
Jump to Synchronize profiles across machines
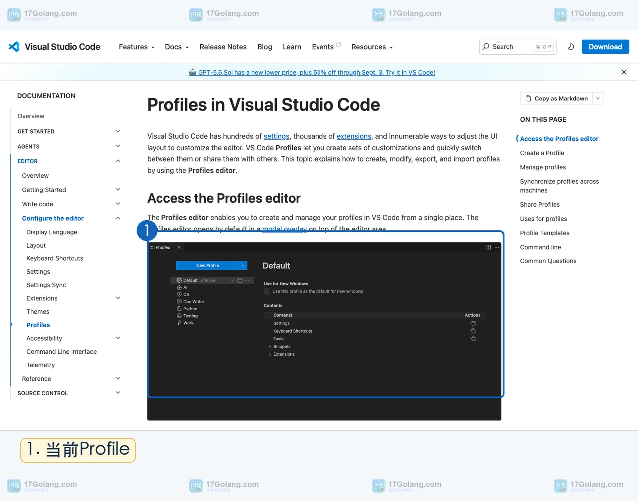559,186
